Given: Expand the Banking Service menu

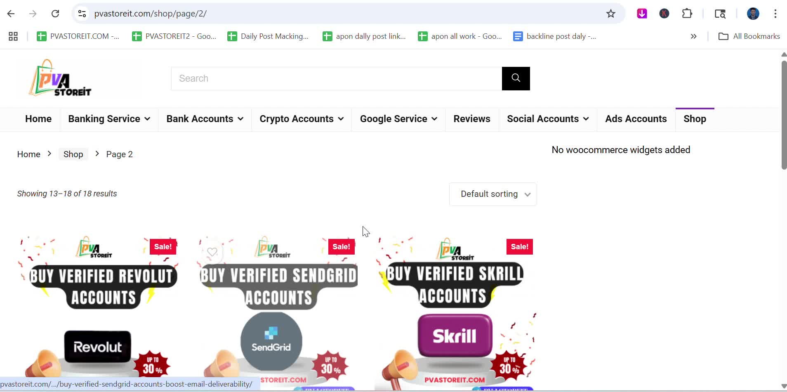Looking at the screenshot, I should point(109,119).
